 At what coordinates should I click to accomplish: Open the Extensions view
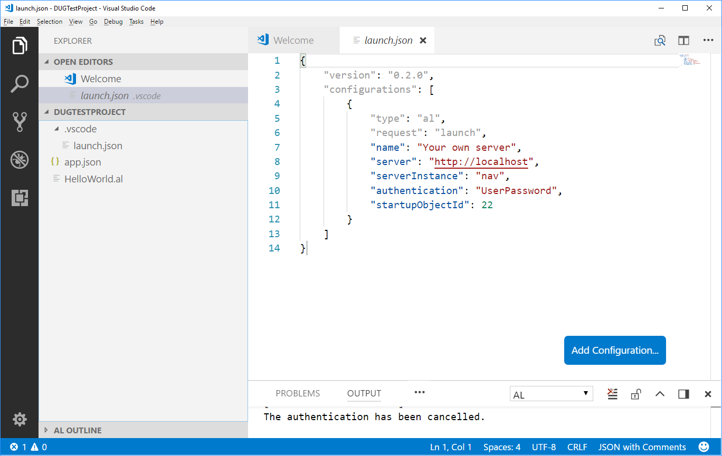[x=20, y=198]
